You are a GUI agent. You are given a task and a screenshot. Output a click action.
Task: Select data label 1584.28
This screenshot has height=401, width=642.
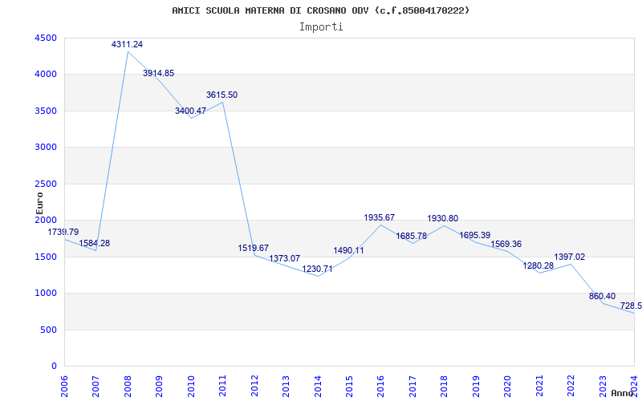click(95, 243)
